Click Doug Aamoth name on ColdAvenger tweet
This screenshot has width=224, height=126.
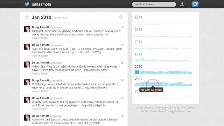(x=41, y=80)
